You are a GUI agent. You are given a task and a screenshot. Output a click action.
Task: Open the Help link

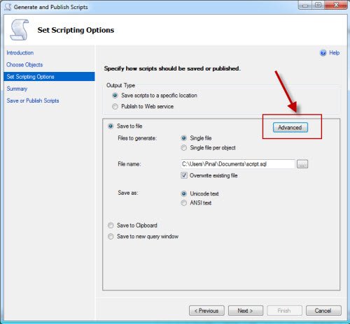click(x=334, y=53)
